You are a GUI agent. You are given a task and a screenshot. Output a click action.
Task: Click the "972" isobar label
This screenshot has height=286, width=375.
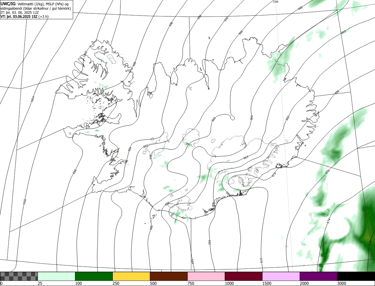[370, 243]
